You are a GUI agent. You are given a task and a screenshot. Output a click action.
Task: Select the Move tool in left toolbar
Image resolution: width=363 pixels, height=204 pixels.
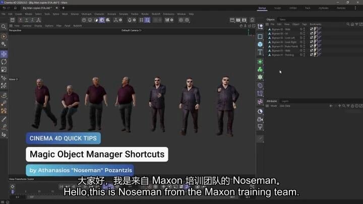pyautogui.click(x=4, y=54)
